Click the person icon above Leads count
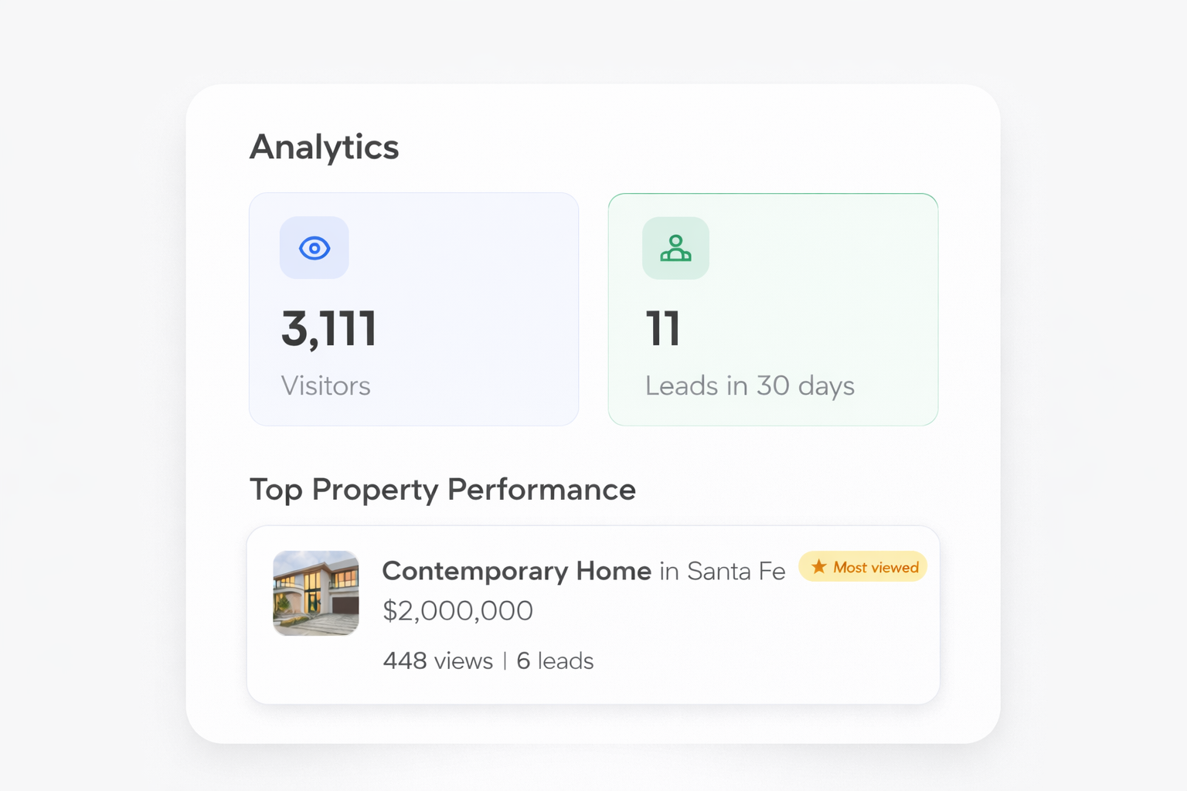Image resolution: width=1187 pixels, height=791 pixels. (675, 248)
